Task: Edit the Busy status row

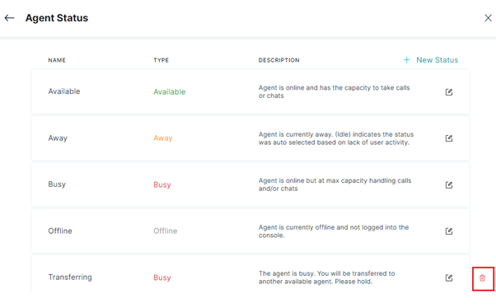Action: tap(449, 184)
